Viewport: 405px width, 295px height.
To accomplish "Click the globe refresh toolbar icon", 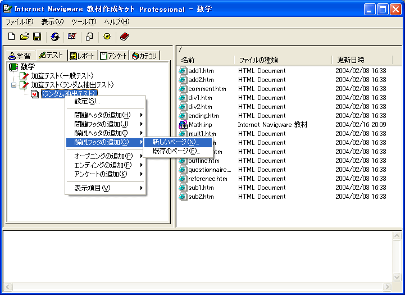I will point(54,37).
